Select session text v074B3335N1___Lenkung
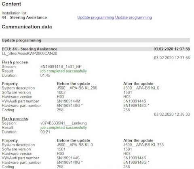The width and height of the screenshot is (194, 169). pos(63,123)
